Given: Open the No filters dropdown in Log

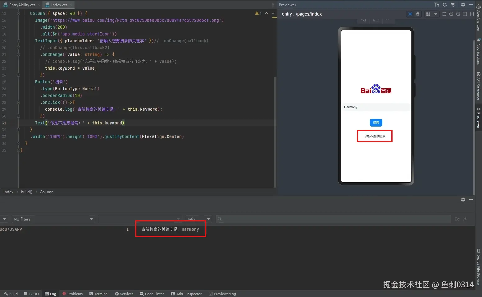Looking at the screenshot, I should tap(53, 219).
